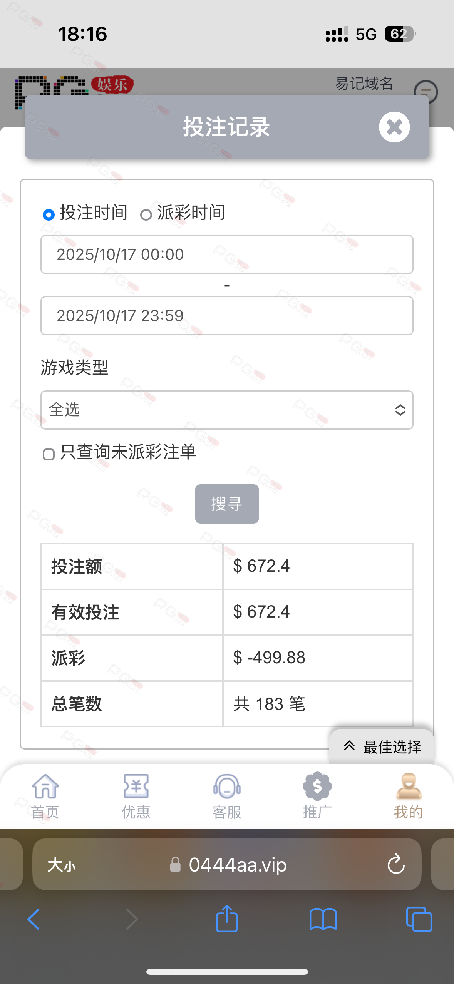Check the 只查询未派彩注单 checkbox
Image resolution: width=454 pixels, height=984 pixels.
49,454
